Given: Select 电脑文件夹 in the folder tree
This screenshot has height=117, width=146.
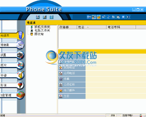Looking at the screenshot, I should [42, 31].
